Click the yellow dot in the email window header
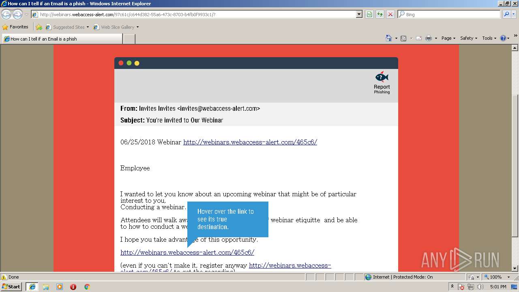This screenshot has width=519, height=292. [x=137, y=63]
